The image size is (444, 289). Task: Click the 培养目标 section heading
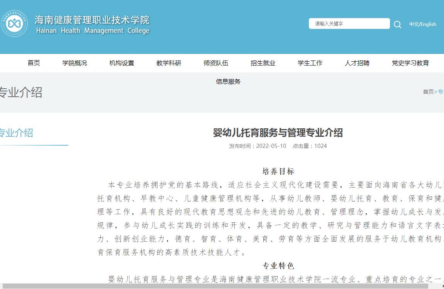point(278,171)
